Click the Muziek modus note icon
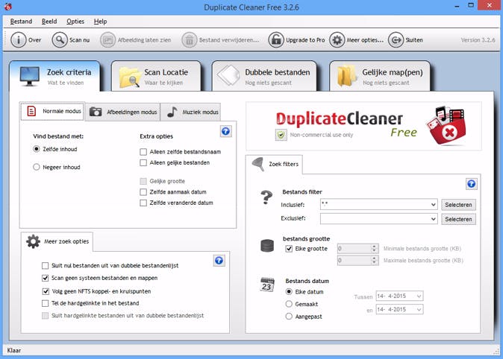 [172, 112]
